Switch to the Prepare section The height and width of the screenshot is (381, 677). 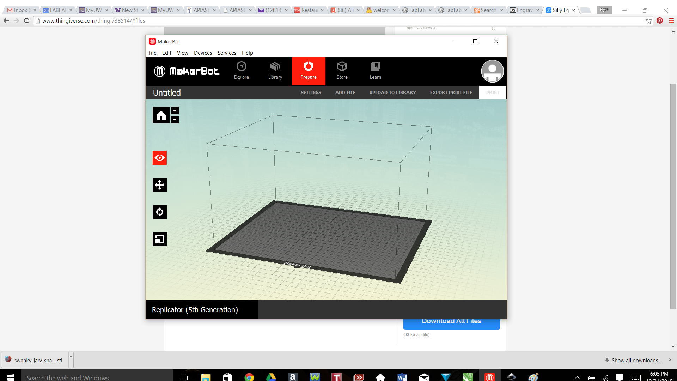(309, 71)
